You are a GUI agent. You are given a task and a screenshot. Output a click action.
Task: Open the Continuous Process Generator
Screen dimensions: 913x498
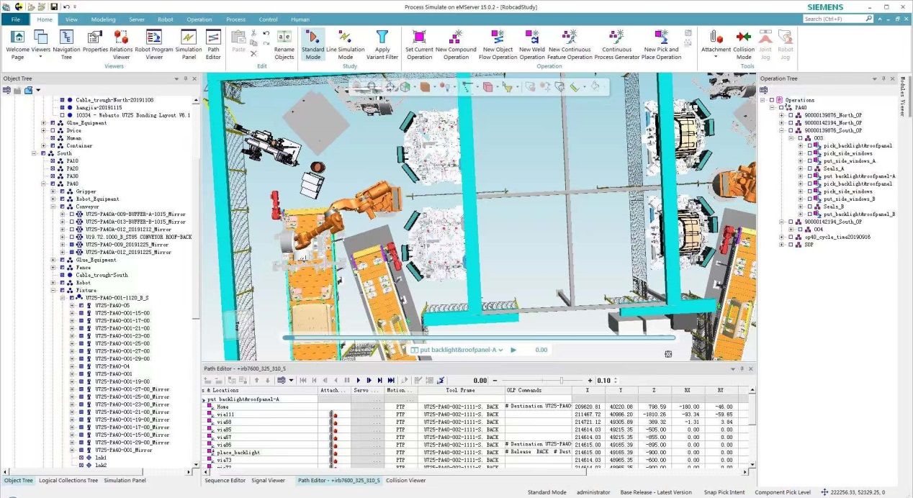(617, 45)
